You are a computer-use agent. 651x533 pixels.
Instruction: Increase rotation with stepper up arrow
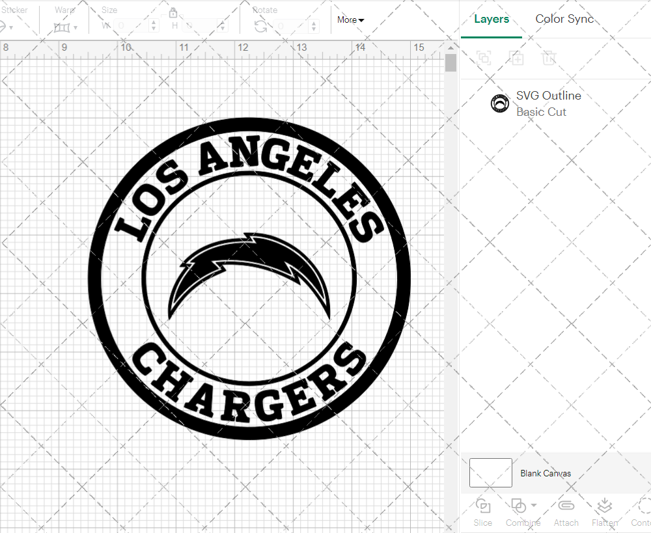click(314, 23)
